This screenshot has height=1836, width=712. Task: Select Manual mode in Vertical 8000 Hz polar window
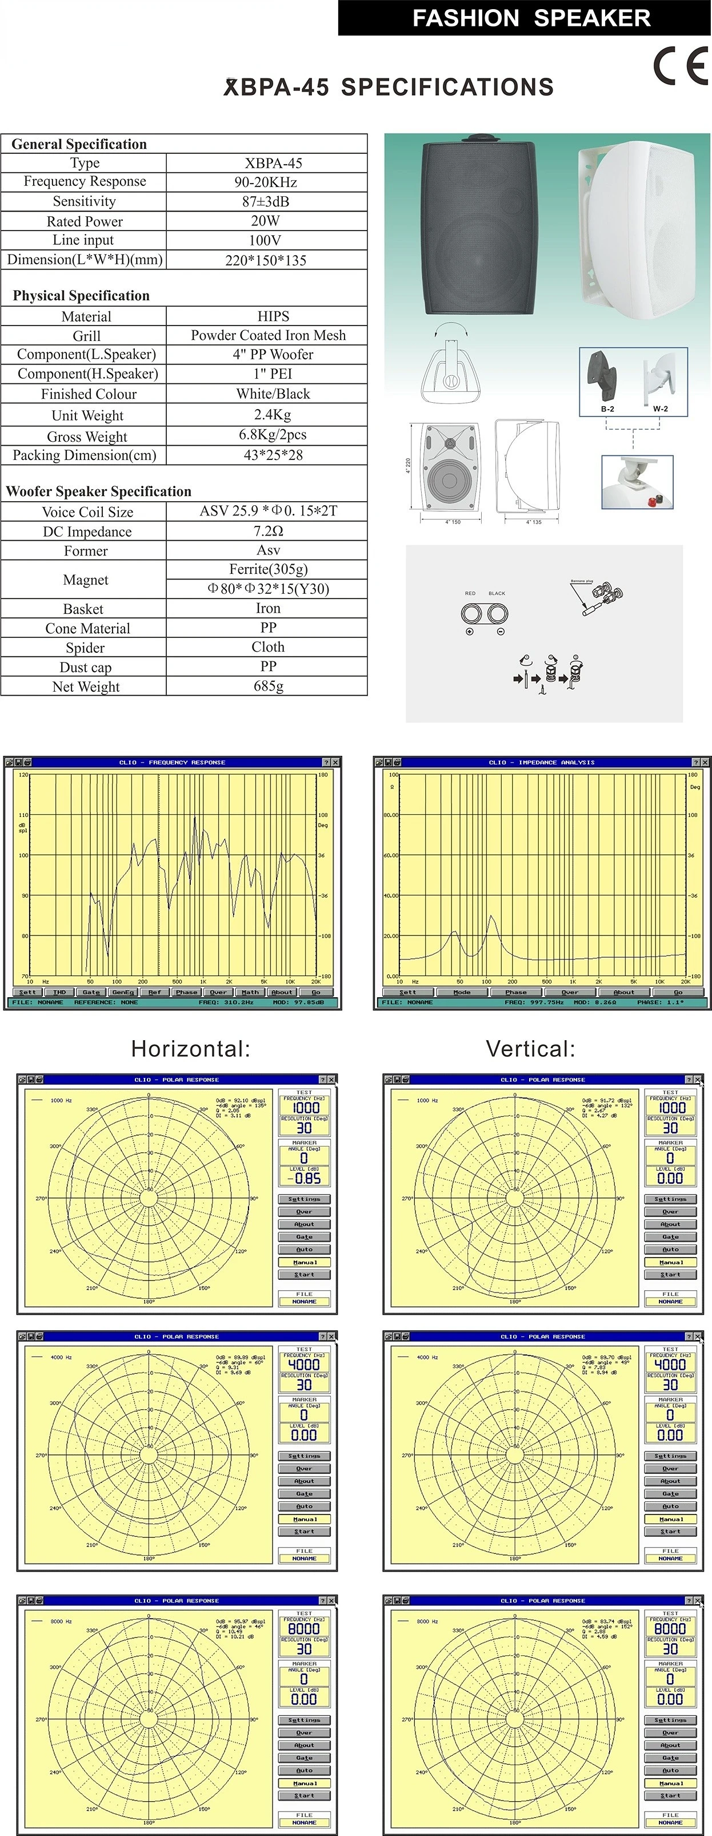[670, 1783]
